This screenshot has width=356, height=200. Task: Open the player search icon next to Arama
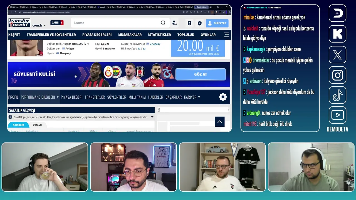[x=174, y=23]
